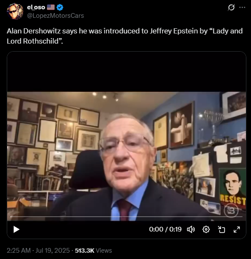Image resolution: width=251 pixels, height=259 pixels.
Task: Mute the video using the speaker icon
Action: click(x=191, y=229)
